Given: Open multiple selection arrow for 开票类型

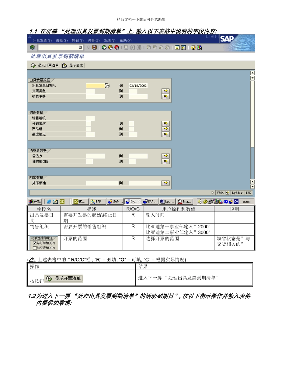Looking at the screenshot, I should [165, 91].
